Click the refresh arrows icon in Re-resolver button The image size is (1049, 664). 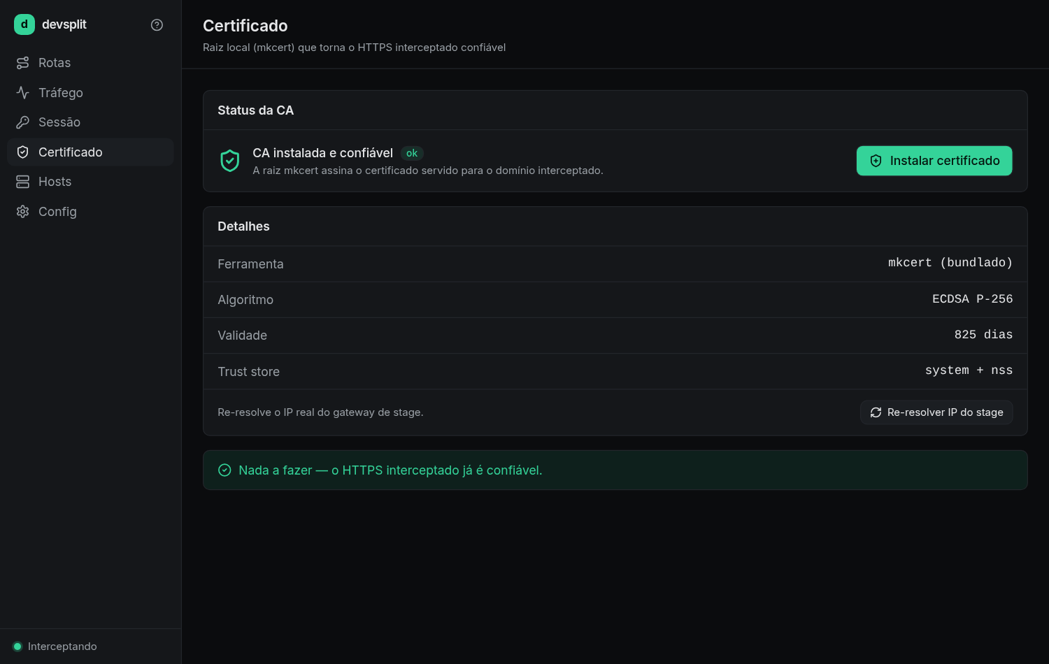click(x=876, y=412)
